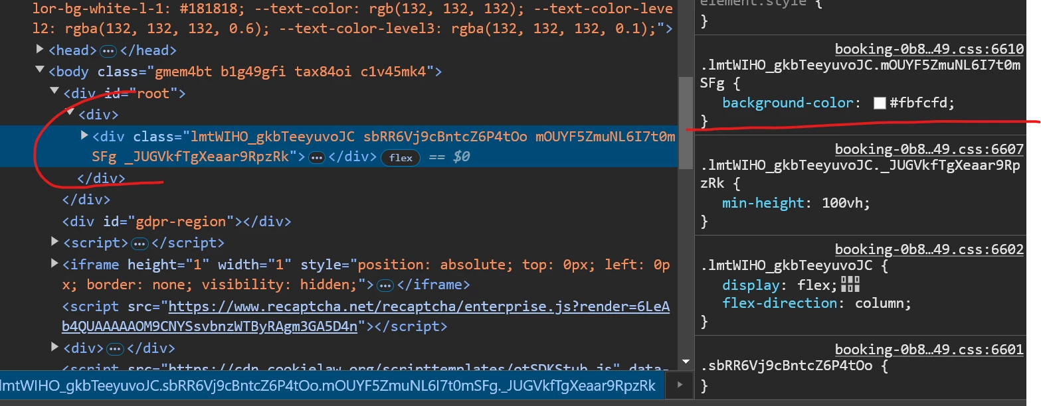This screenshot has width=1041, height=406.
Task: Edit the min-height property name
Action: click(x=763, y=203)
